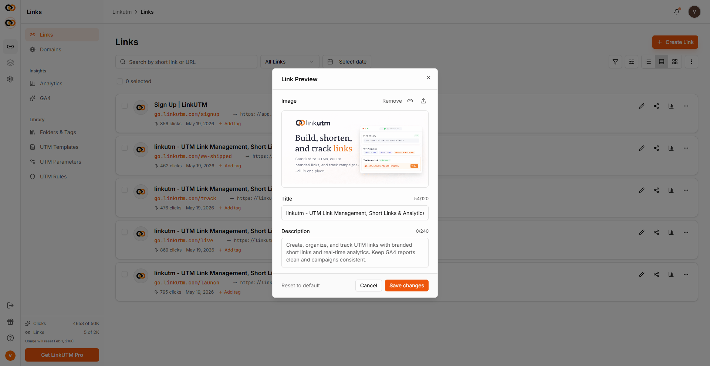Viewport: 710px width, 366px height.
Task: Click the link preview image thumbnail
Action: click(355, 149)
